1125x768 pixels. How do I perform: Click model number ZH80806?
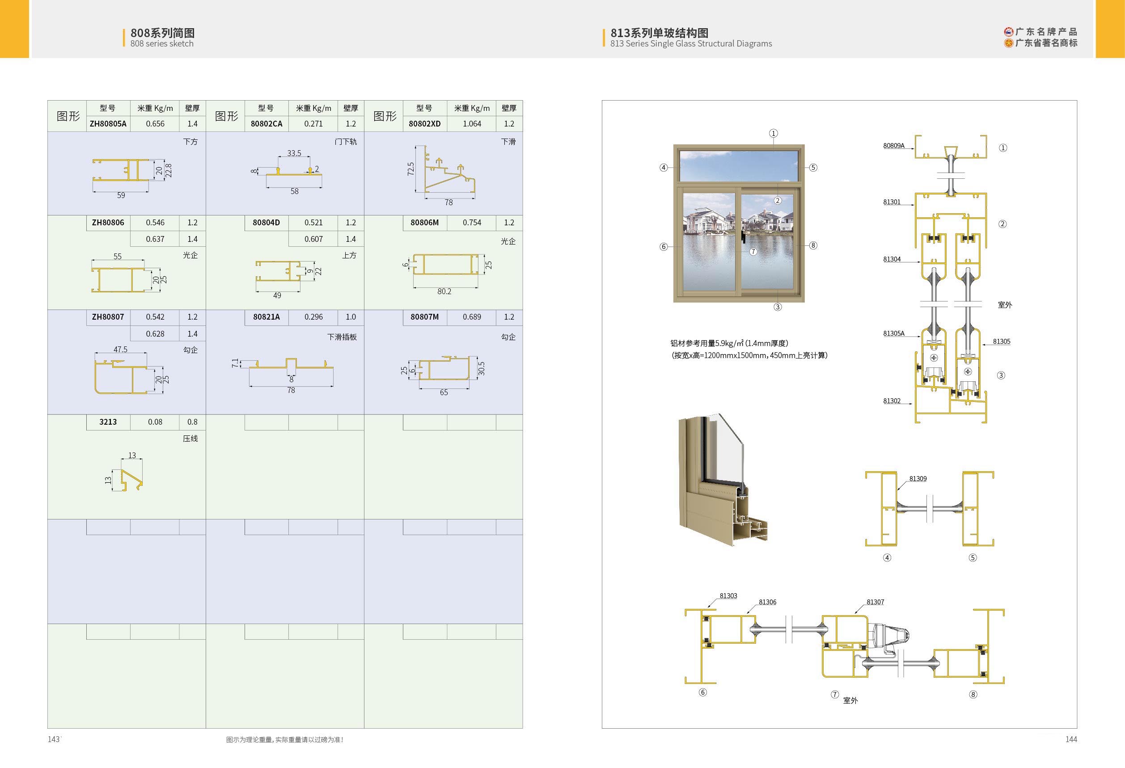click(108, 223)
